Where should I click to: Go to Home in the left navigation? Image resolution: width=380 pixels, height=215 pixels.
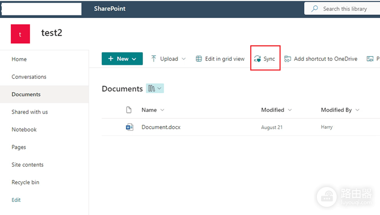pyautogui.click(x=19, y=59)
